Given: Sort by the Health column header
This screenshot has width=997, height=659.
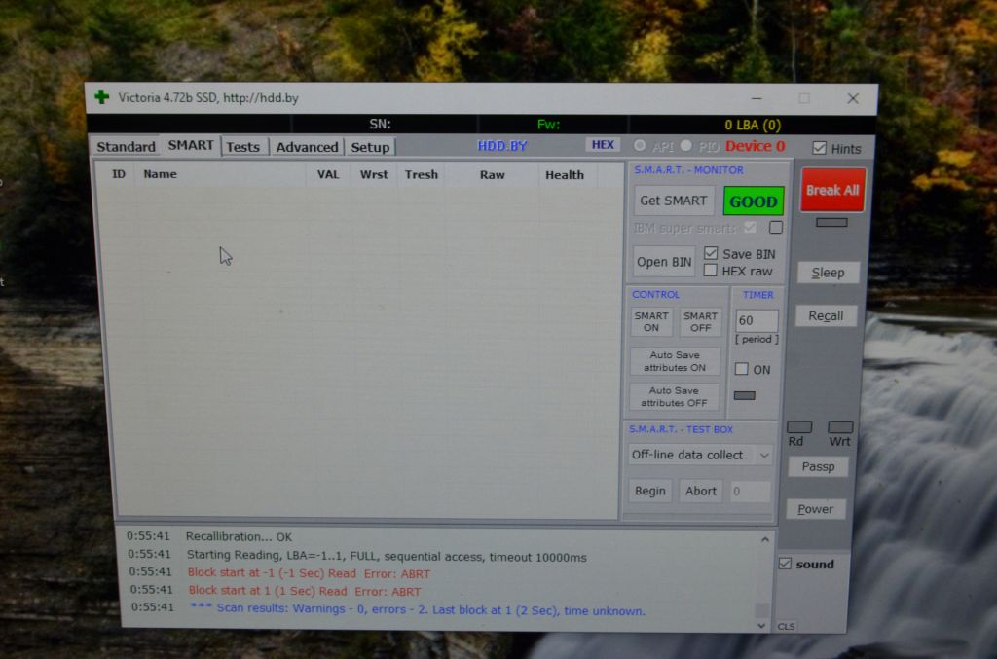Looking at the screenshot, I should (x=565, y=175).
